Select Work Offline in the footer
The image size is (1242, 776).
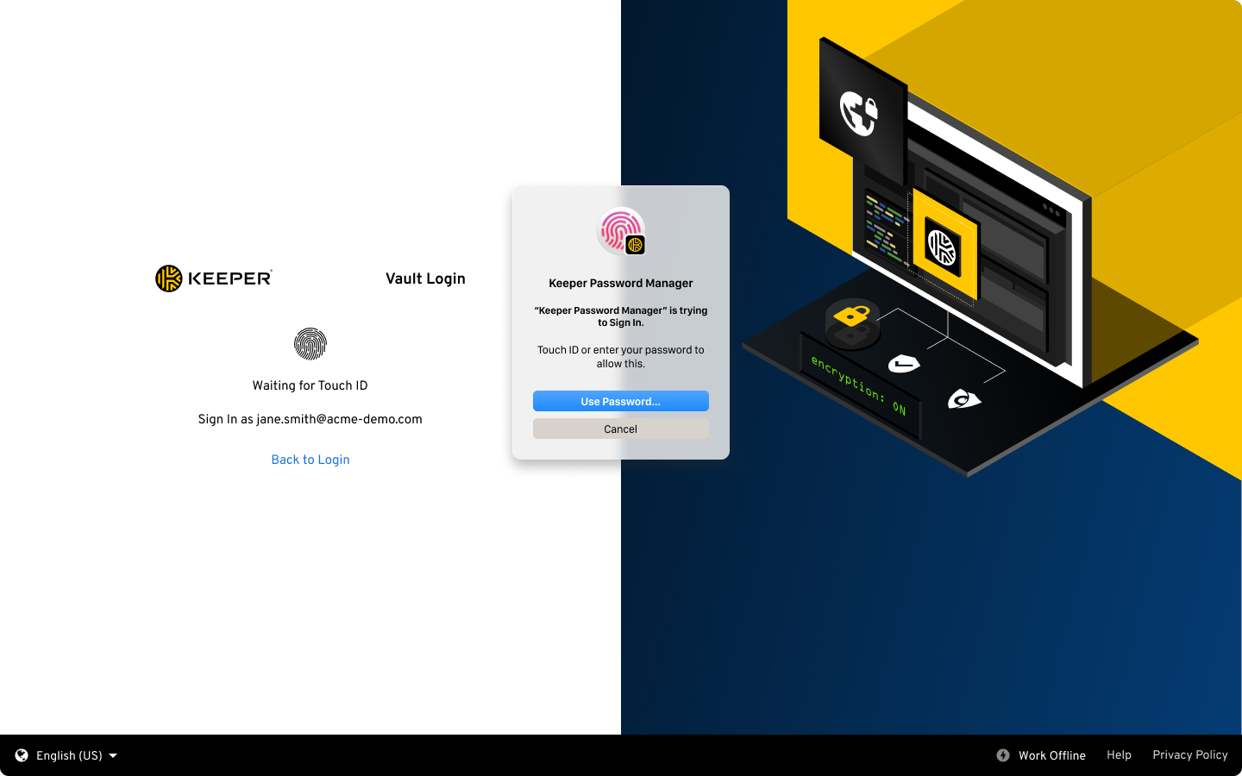pyautogui.click(x=1051, y=755)
